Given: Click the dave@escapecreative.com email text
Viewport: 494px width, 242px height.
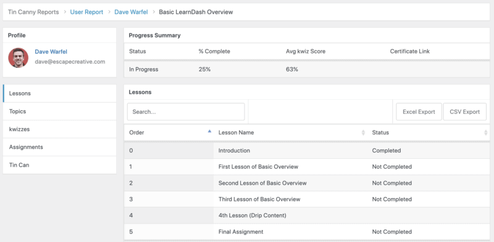Looking at the screenshot, I should [x=70, y=62].
